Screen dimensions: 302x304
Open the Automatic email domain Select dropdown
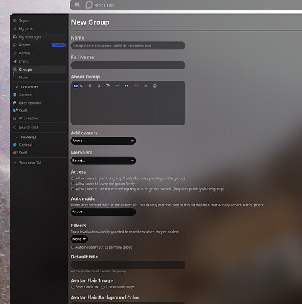point(103,212)
